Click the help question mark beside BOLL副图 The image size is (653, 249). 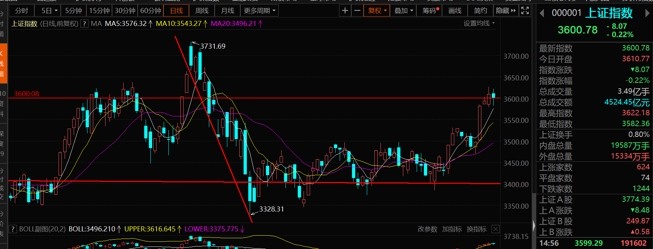point(13,229)
